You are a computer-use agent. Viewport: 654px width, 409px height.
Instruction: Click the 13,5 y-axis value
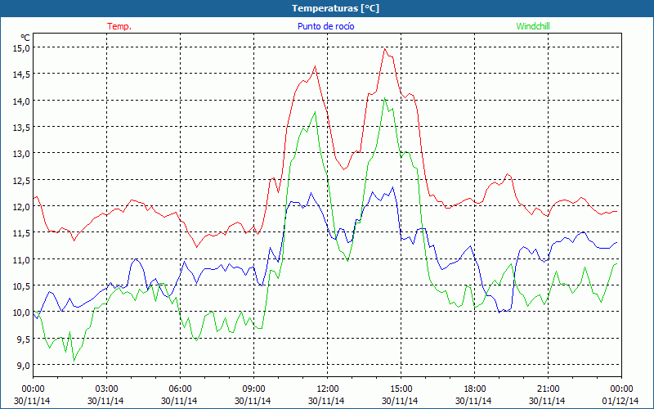point(22,127)
